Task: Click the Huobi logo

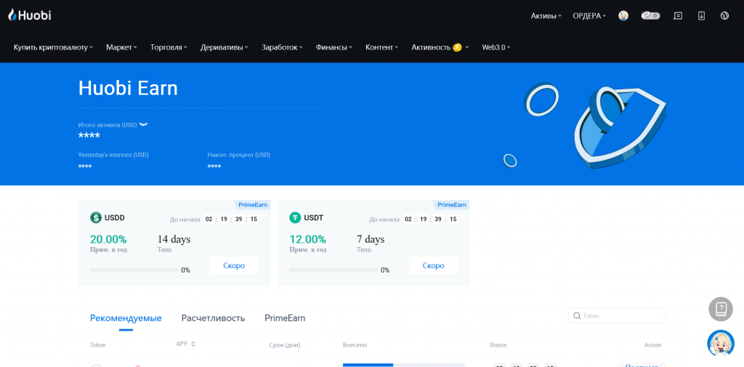Action: pos(29,15)
